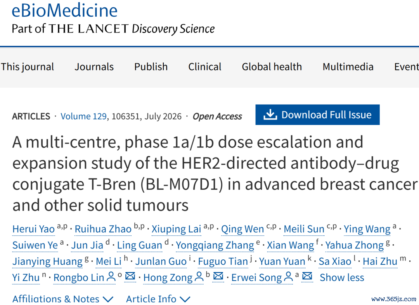Open the Multimedia navigation item
The width and height of the screenshot is (419, 305).
point(348,67)
